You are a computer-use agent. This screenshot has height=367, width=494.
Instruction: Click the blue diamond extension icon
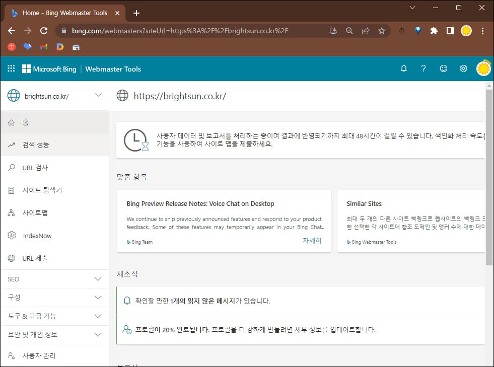(418, 31)
